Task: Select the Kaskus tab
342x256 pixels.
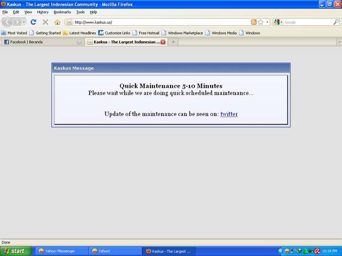Action: click(x=126, y=42)
